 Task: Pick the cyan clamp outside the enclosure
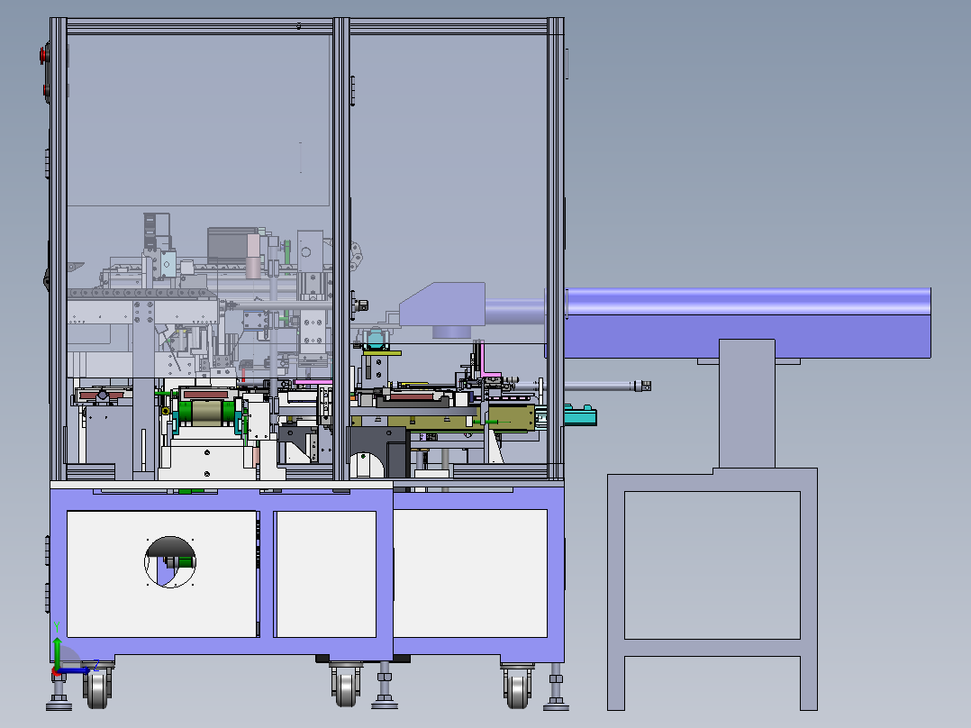(x=580, y=415)
